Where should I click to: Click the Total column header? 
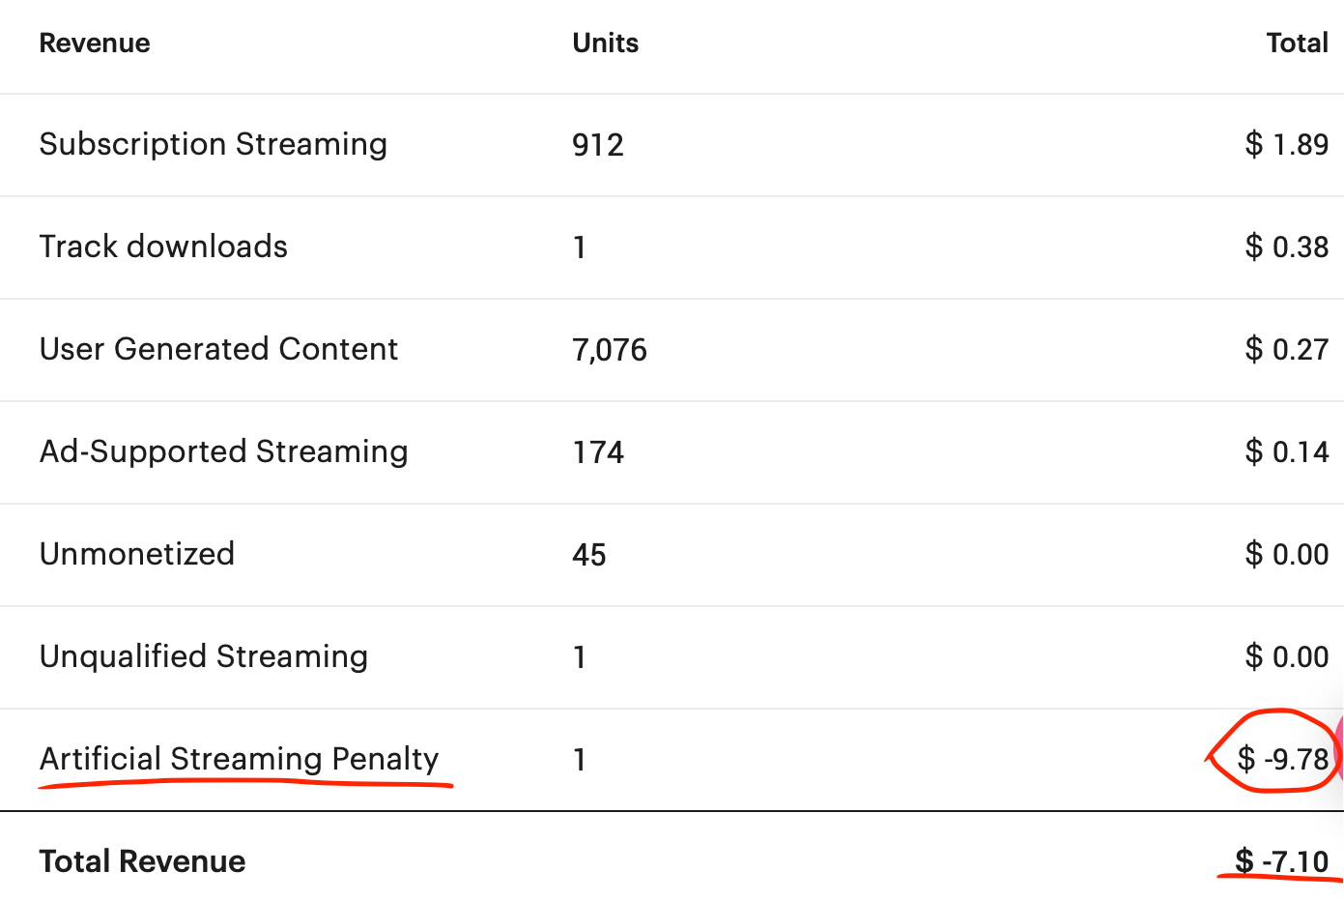(1297, 44)
